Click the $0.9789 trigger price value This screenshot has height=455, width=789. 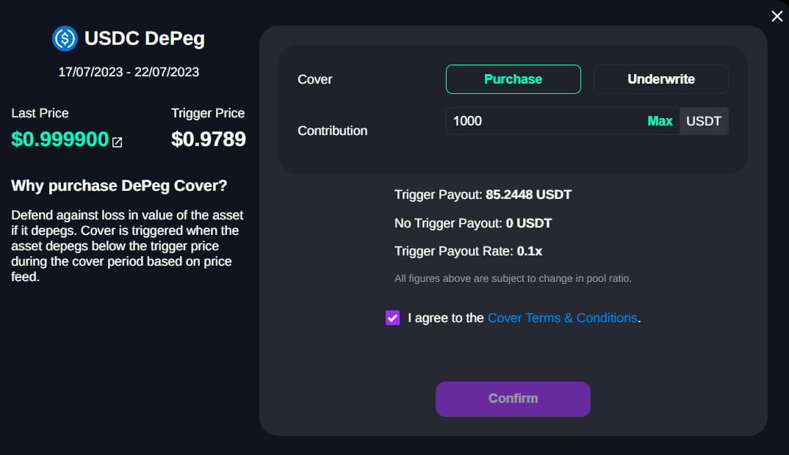(x=208, y=139)
